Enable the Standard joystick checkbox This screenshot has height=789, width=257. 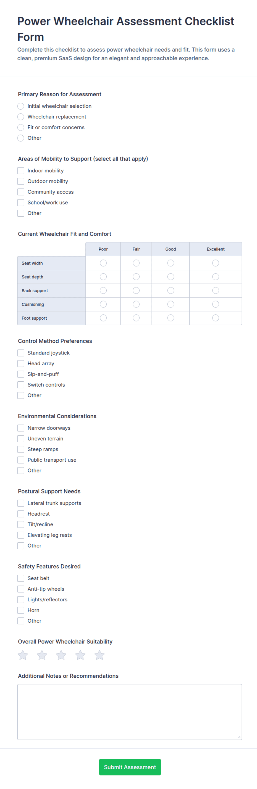(21, 353)
